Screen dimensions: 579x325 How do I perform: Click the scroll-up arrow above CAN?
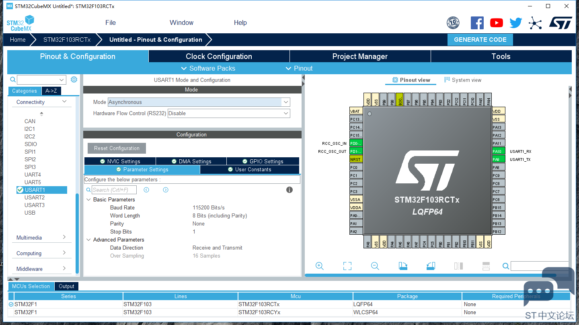pos(41,114)
